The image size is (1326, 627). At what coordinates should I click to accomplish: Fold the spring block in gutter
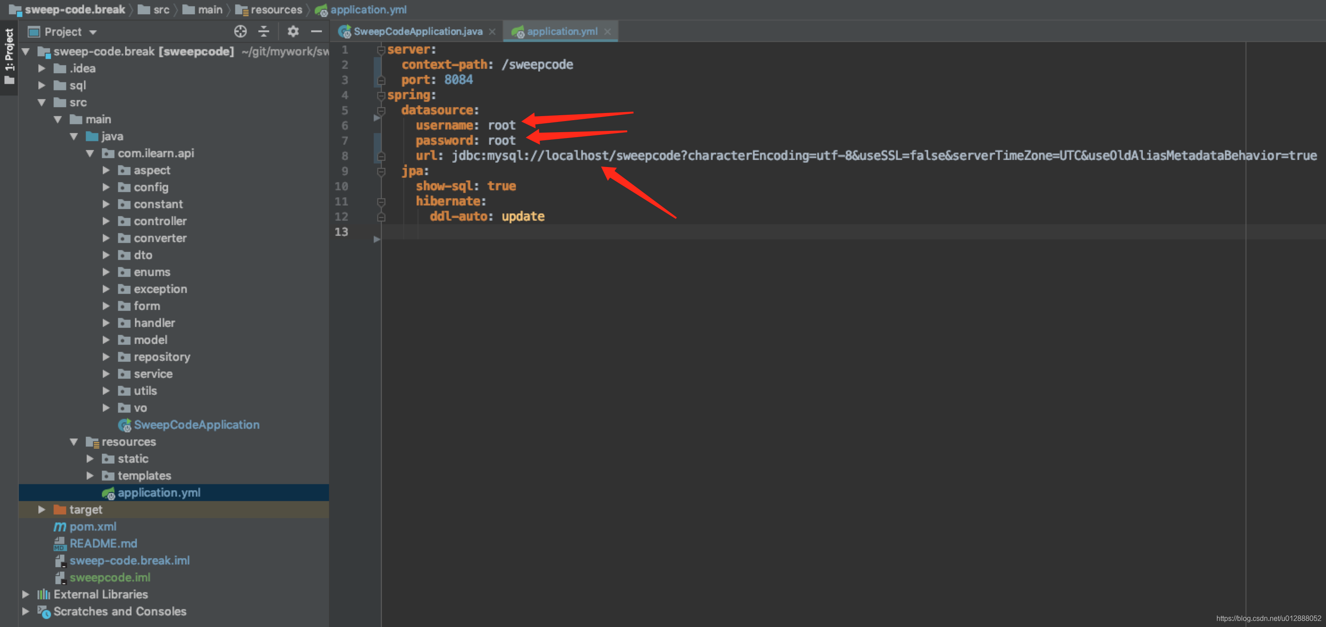381,95
